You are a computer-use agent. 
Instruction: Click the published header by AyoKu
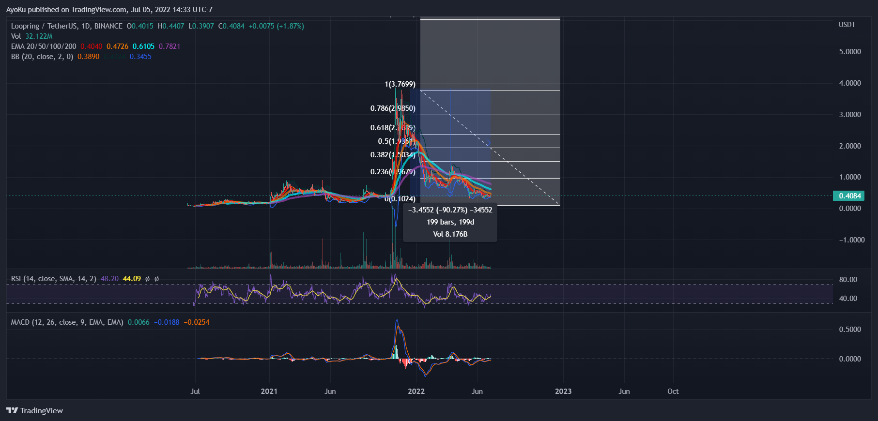(x=109, y=10)
